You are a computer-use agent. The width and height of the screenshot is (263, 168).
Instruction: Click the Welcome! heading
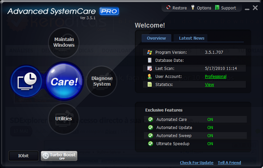[x=150, y=25]
